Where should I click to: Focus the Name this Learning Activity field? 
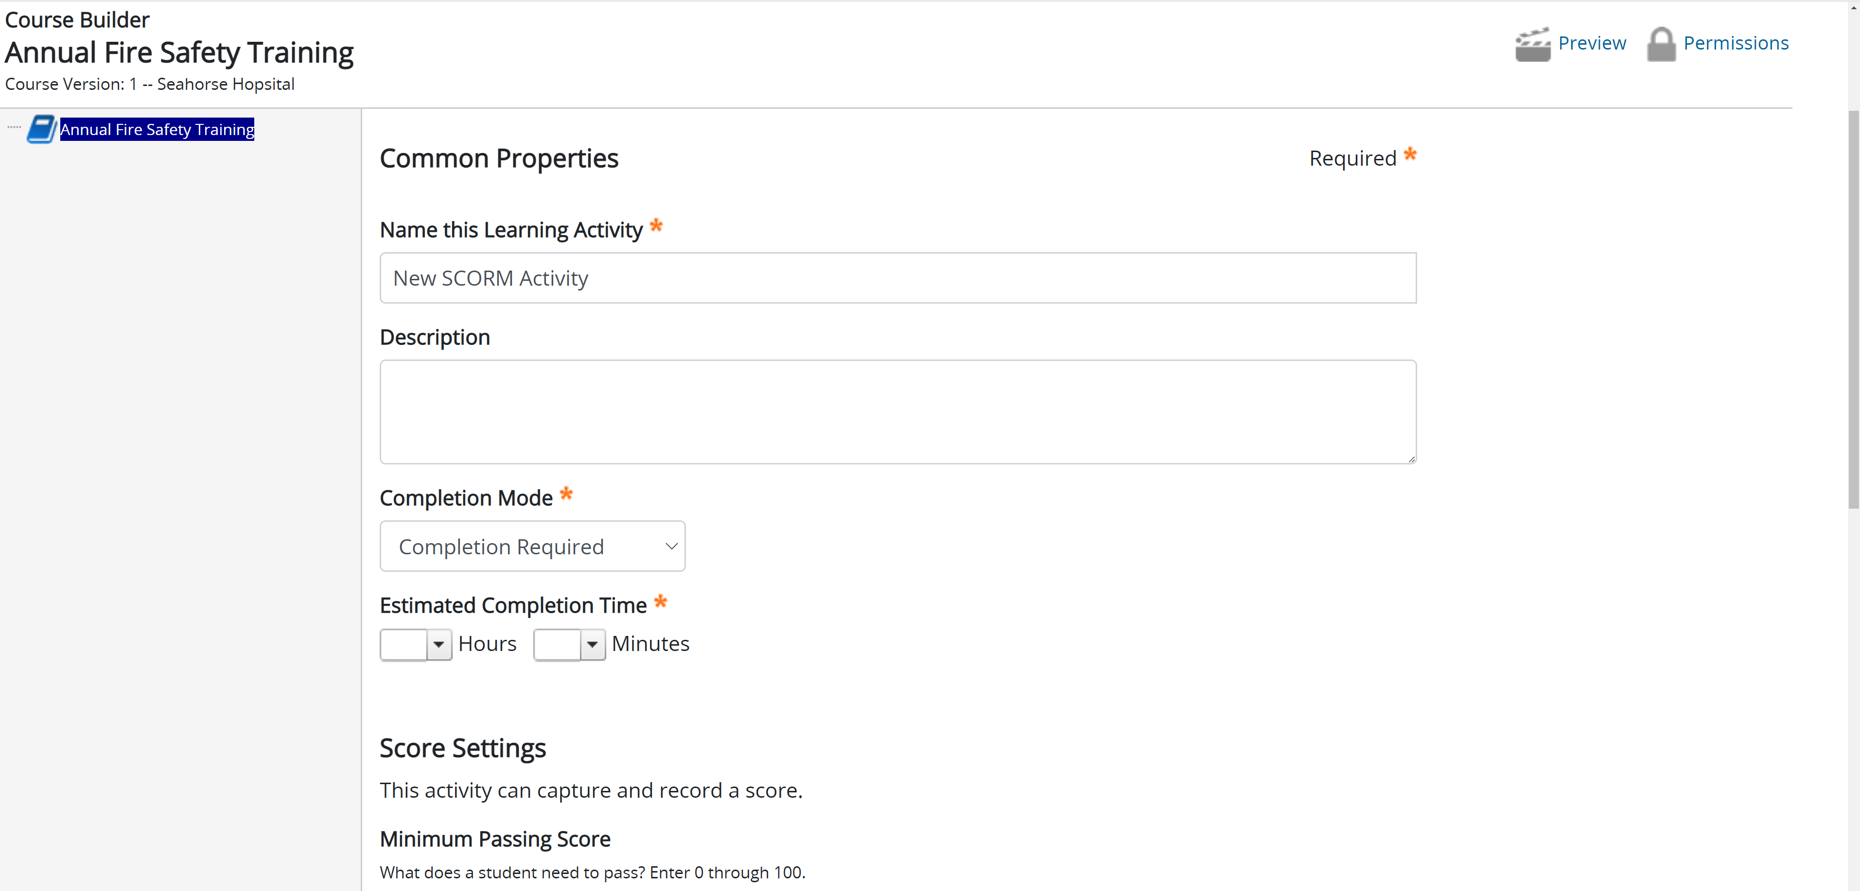897,278
